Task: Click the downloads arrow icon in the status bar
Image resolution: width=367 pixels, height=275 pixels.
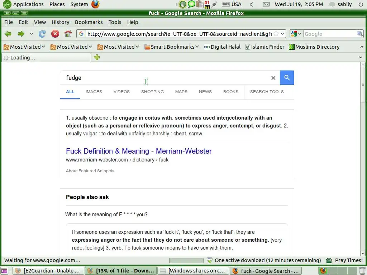Action: (x=210, y=260)
